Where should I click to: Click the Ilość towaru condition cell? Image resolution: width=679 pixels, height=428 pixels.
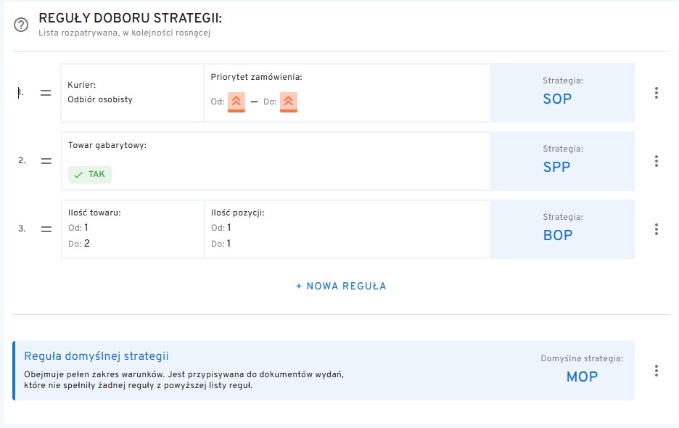click(133, 229)
